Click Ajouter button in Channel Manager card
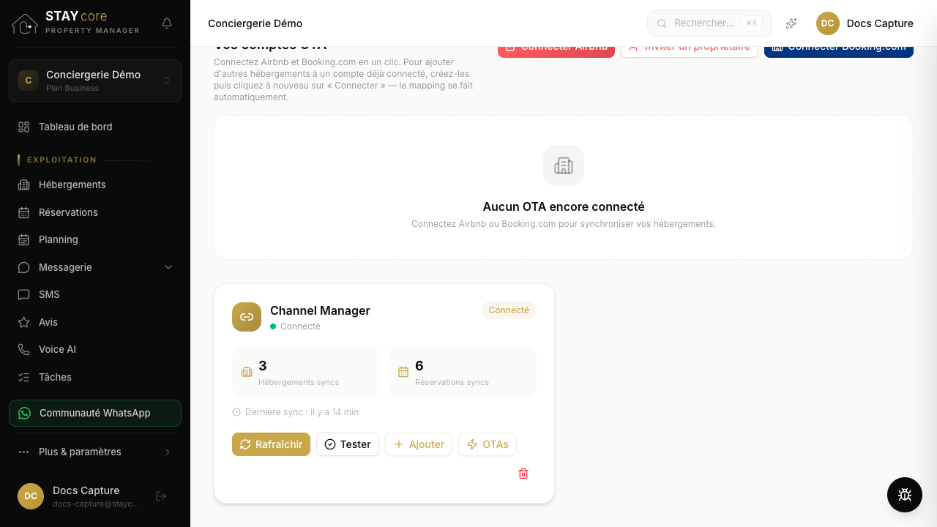This screenshot has height=527, width=937. pos(419,444)
